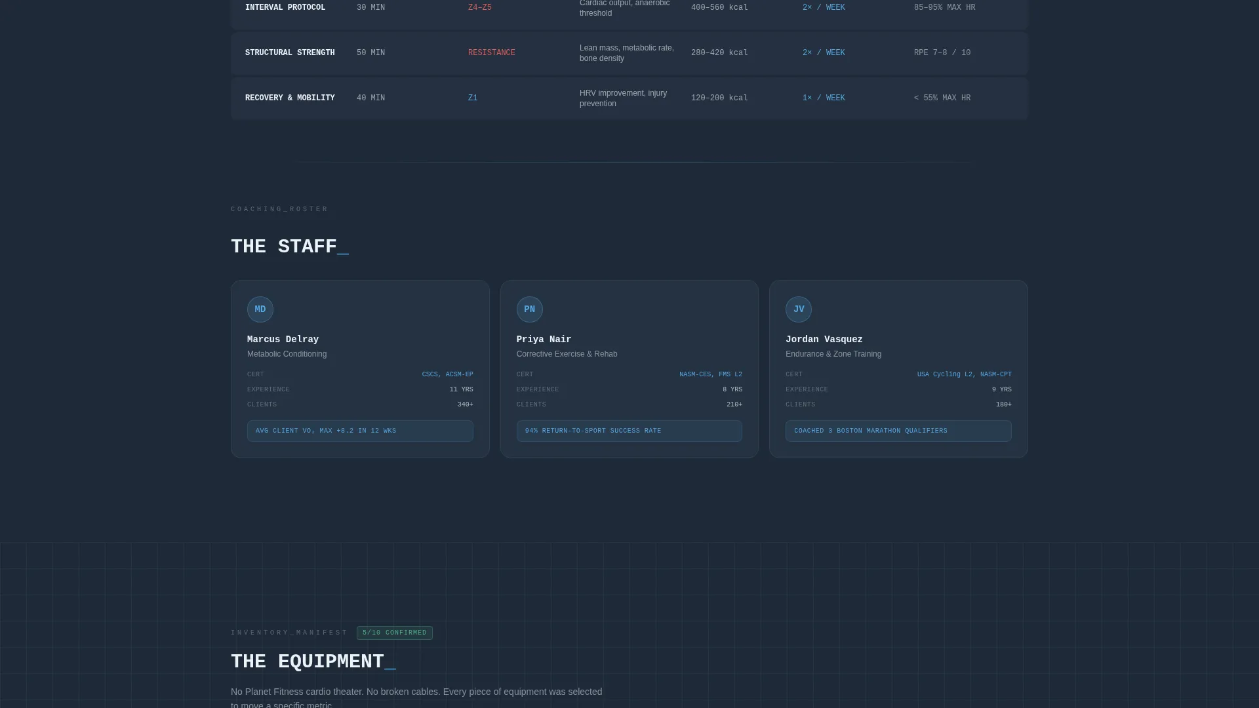Click the 11 YRS experience value
Viewport: 1259px width, 708px height.
462,389
